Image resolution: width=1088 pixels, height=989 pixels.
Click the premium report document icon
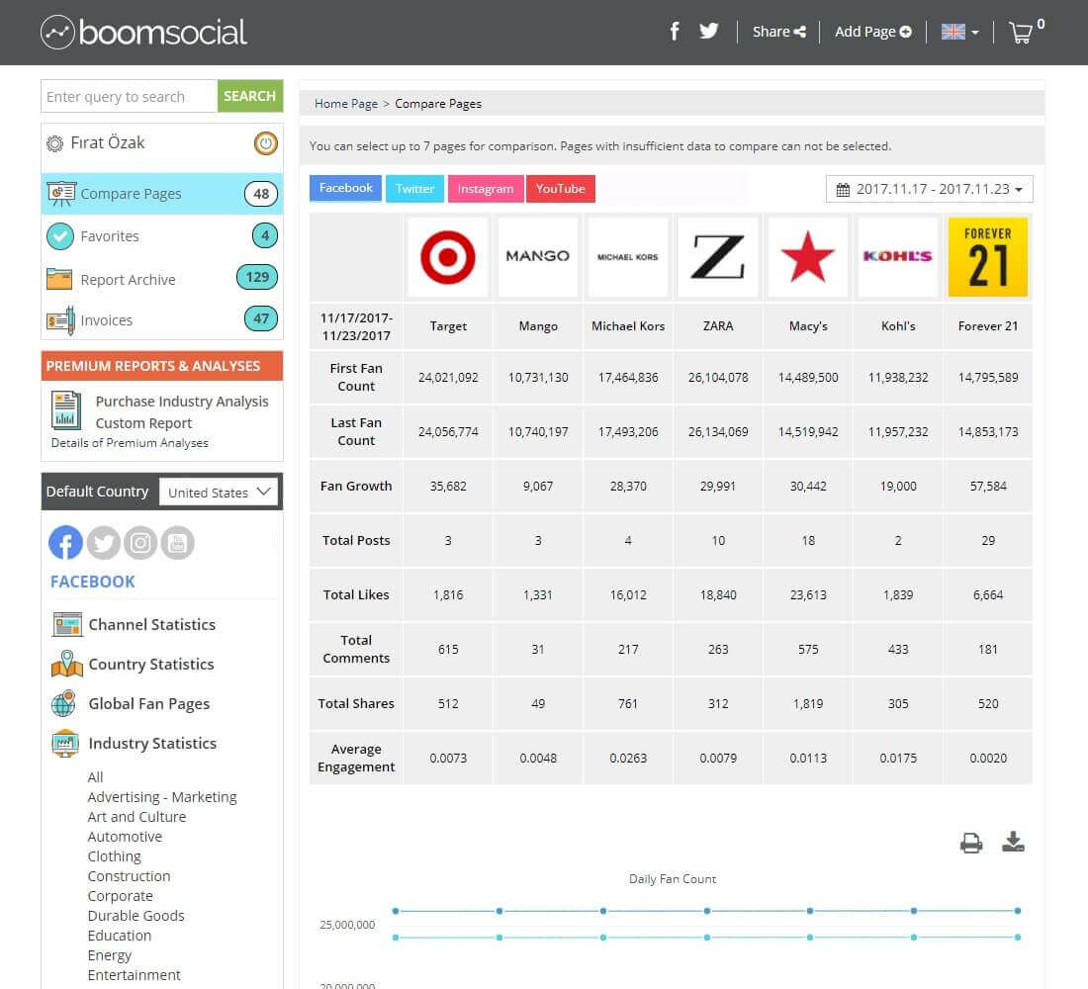click(66, 410)
